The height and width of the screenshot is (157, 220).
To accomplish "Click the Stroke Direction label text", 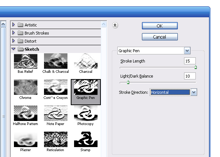I will click(x=133, y=92).
